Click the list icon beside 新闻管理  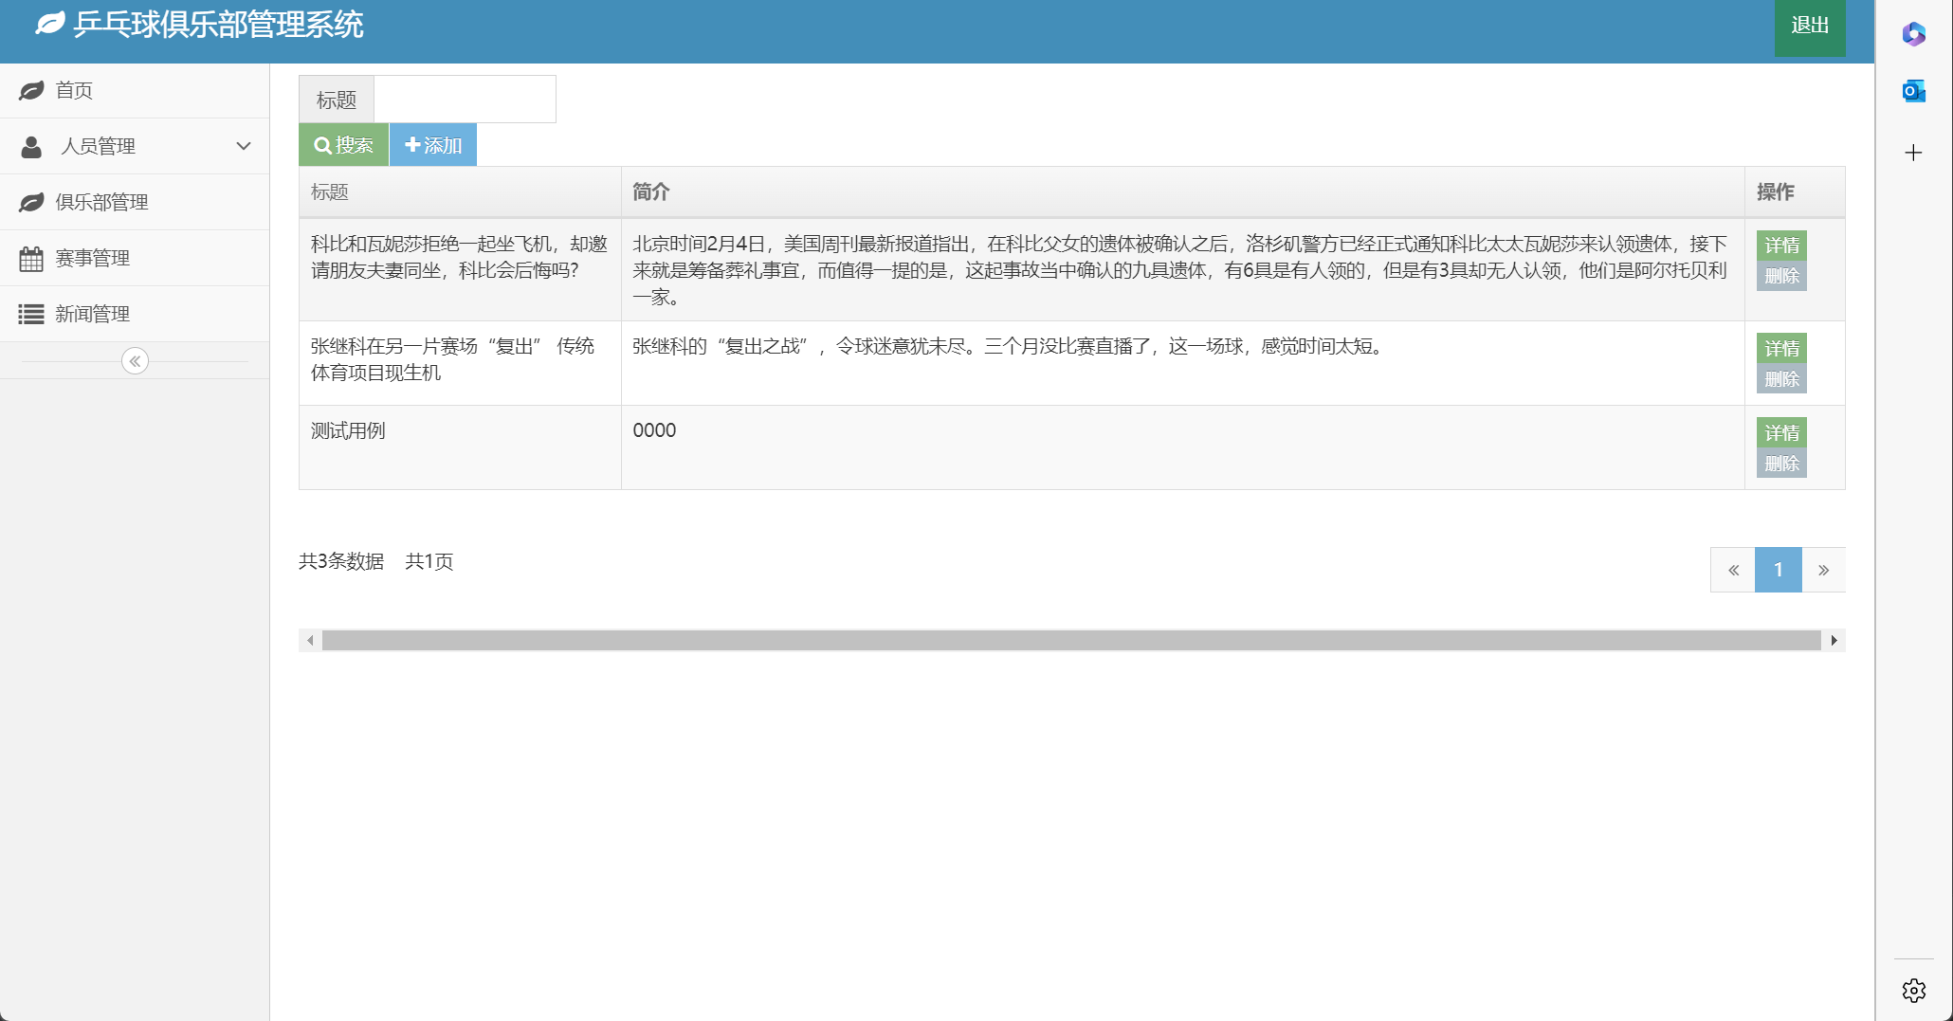point(32,313)
